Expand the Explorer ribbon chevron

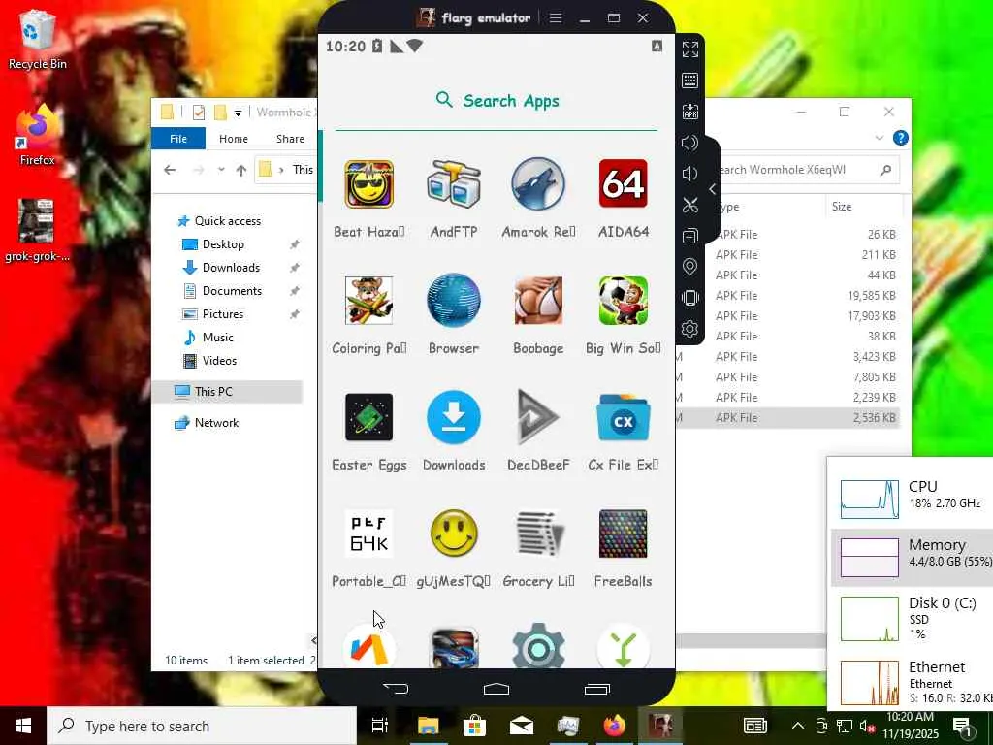pos(879,138)
